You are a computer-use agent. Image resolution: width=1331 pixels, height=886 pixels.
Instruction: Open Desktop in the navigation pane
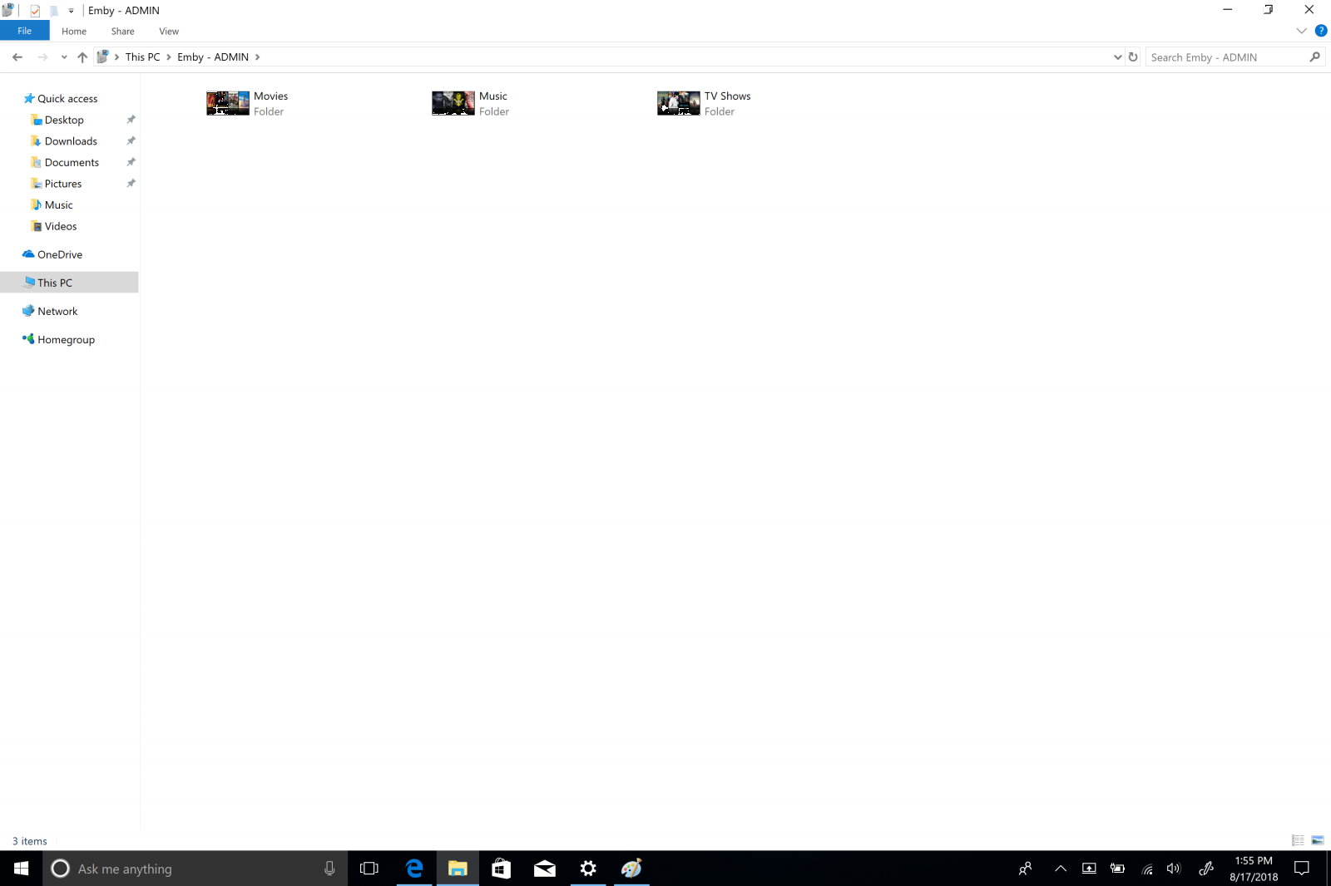64,121
